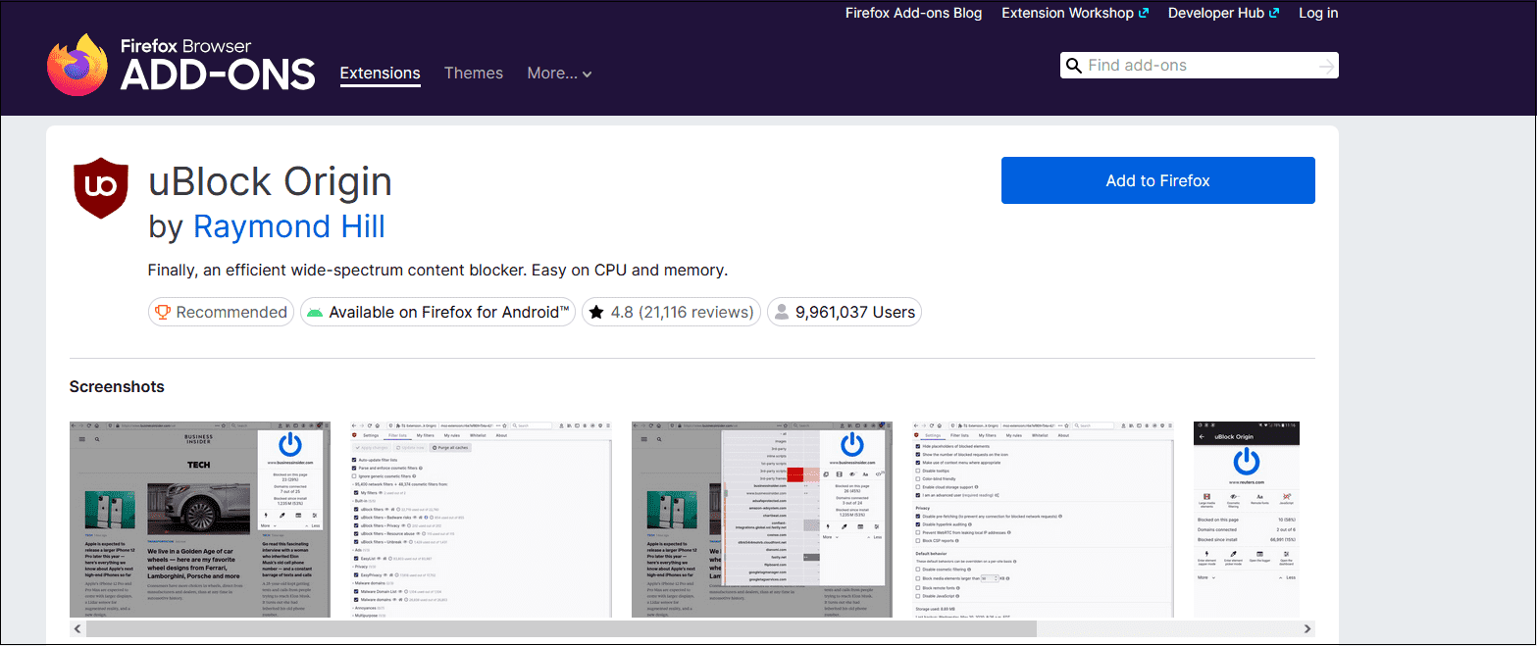Click the person icon beside the Users count
The image size is (1537, 646).
pos(781,311)
